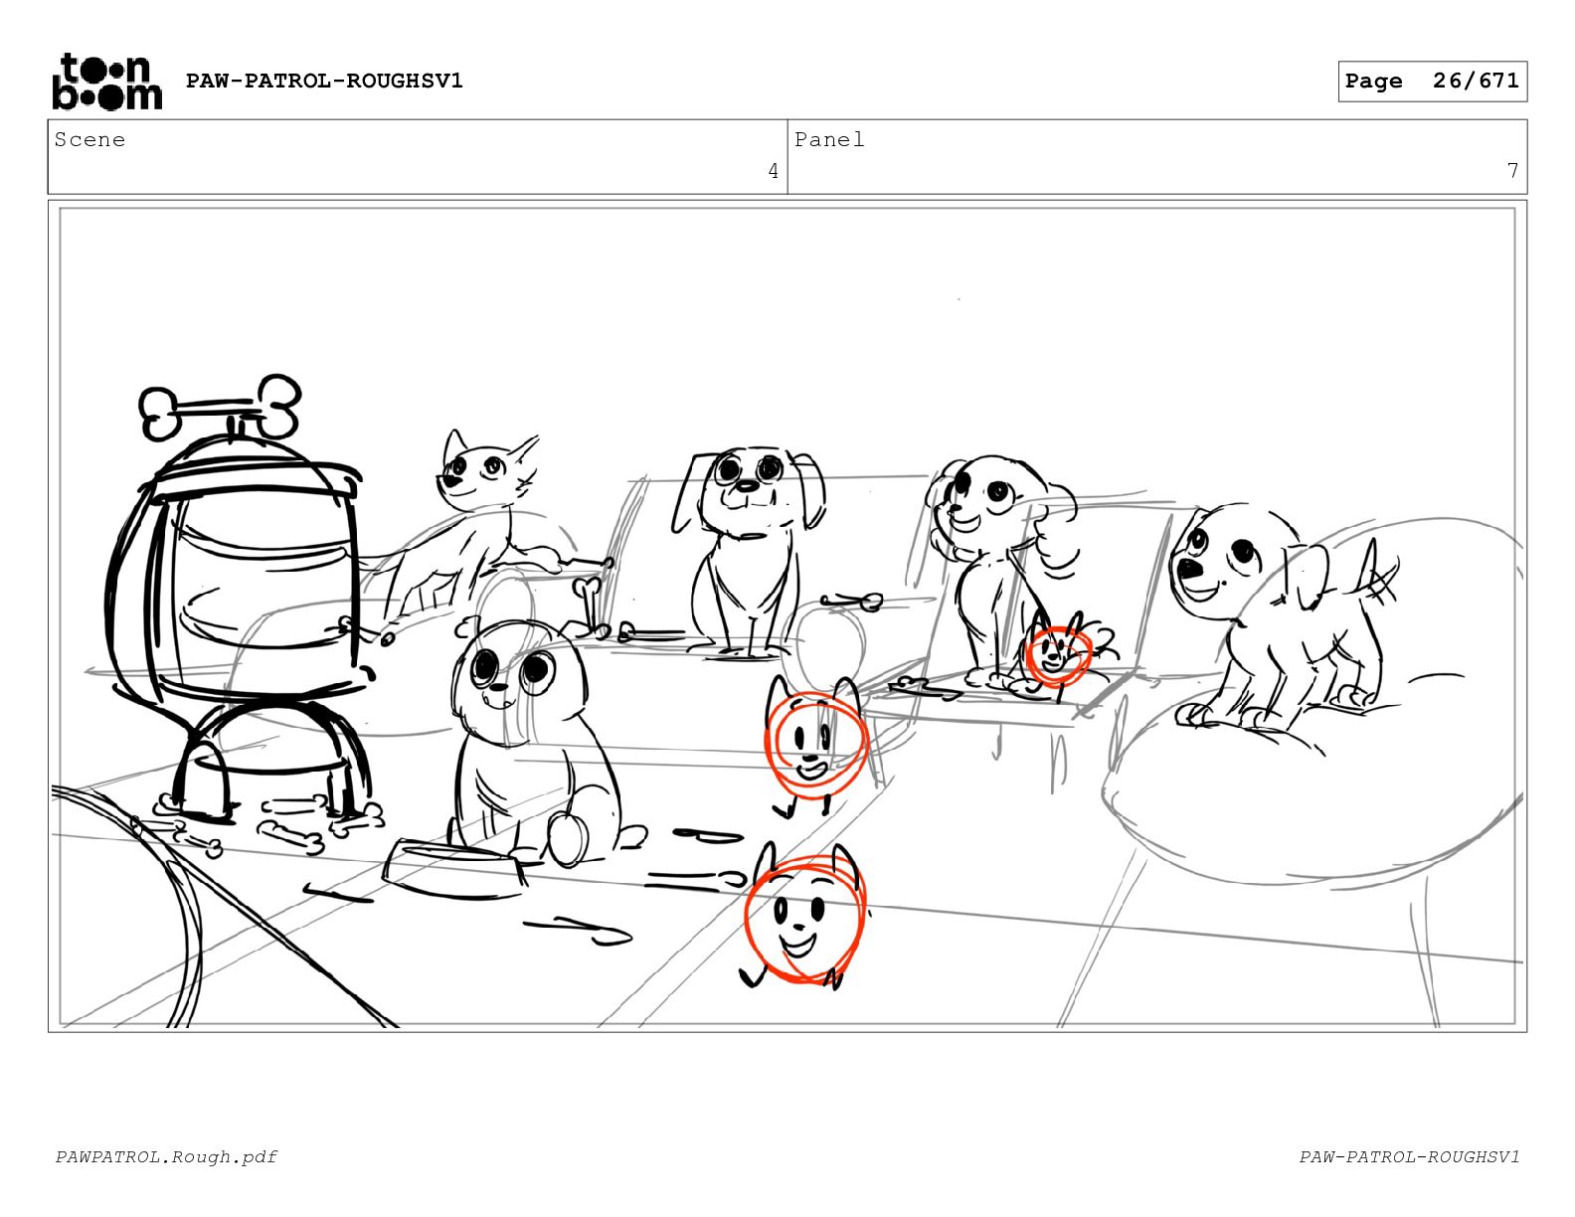Click the Scene label
Image resolution: width=1575 pixels, height=1217 pixels.
pyautogui.click(x=90, y=139)
